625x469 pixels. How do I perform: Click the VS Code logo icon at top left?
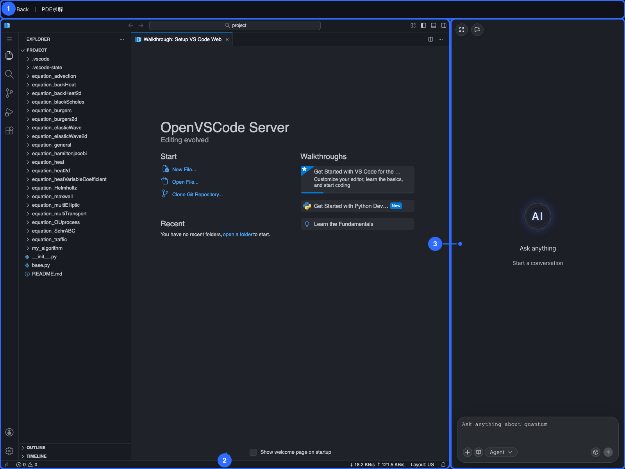(7, 25)
